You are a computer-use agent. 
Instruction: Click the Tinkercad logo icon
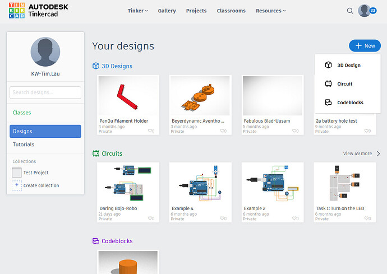click(17, 11)
